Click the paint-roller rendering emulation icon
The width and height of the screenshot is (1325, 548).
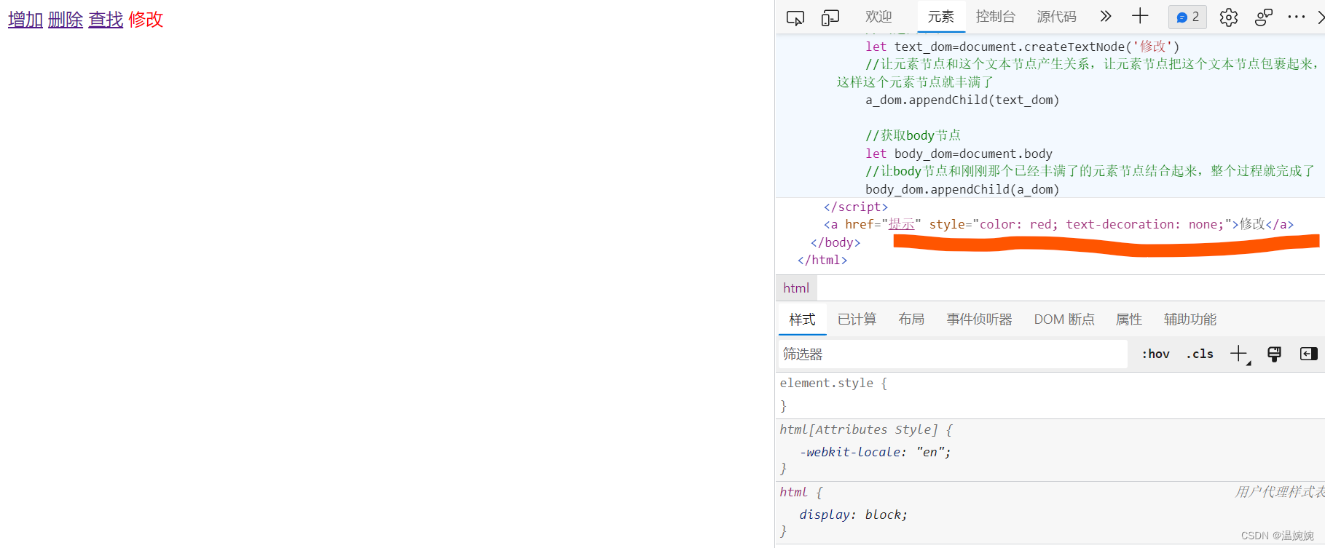point(1274,354)
